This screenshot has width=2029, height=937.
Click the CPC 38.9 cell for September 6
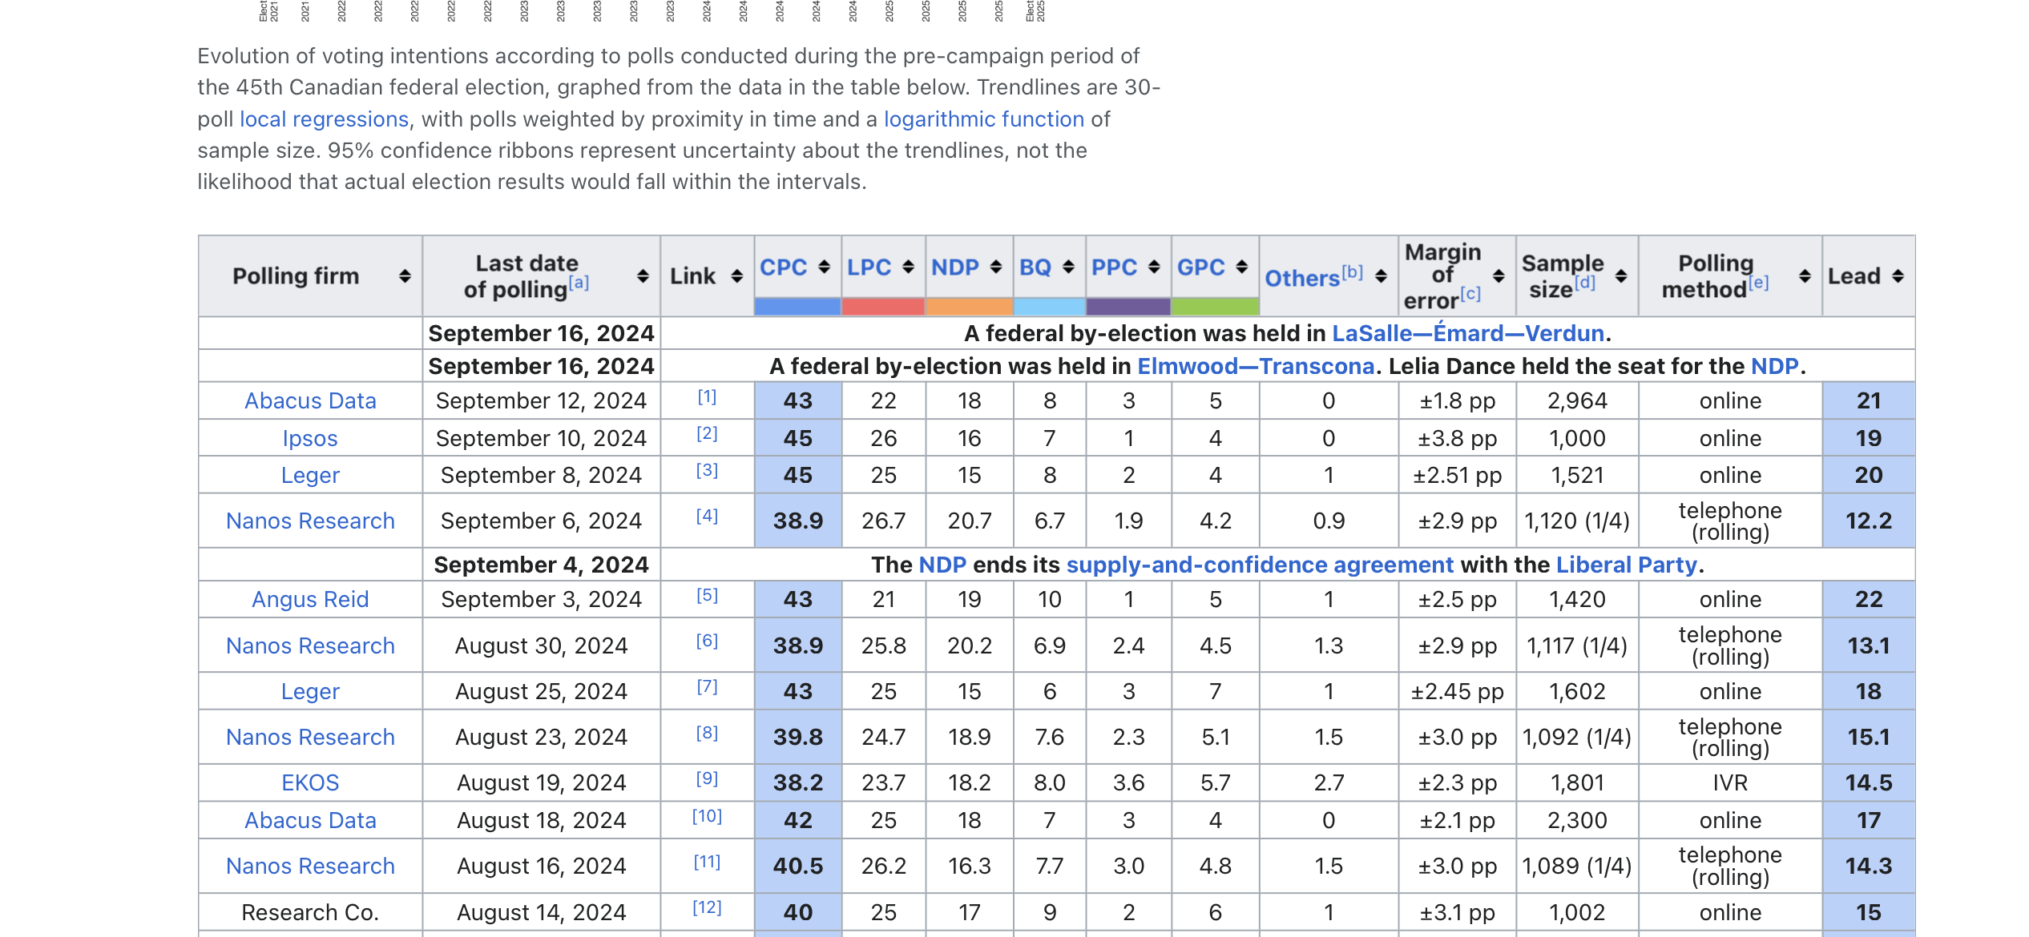pyautogui.click(x=797, y=521)
